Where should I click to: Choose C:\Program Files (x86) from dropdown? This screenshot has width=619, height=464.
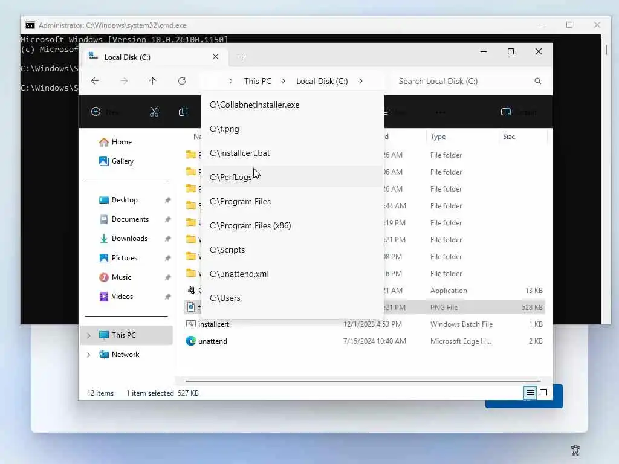coord(293,225)
